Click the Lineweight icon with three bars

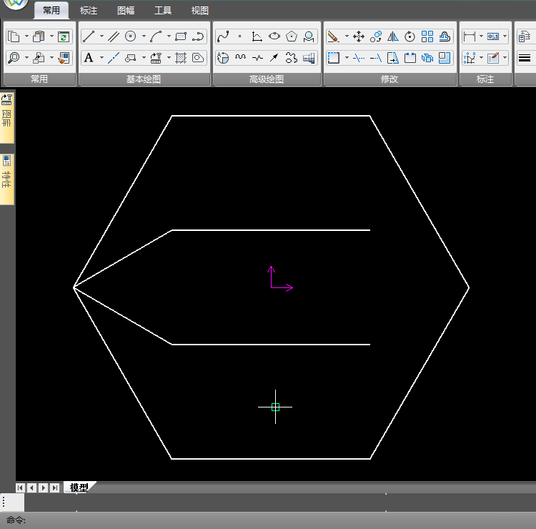tap(525, 58)
